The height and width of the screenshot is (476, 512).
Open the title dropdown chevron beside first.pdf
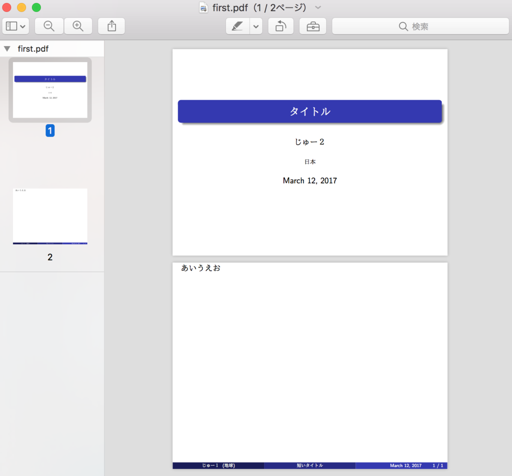click(318, 8)
